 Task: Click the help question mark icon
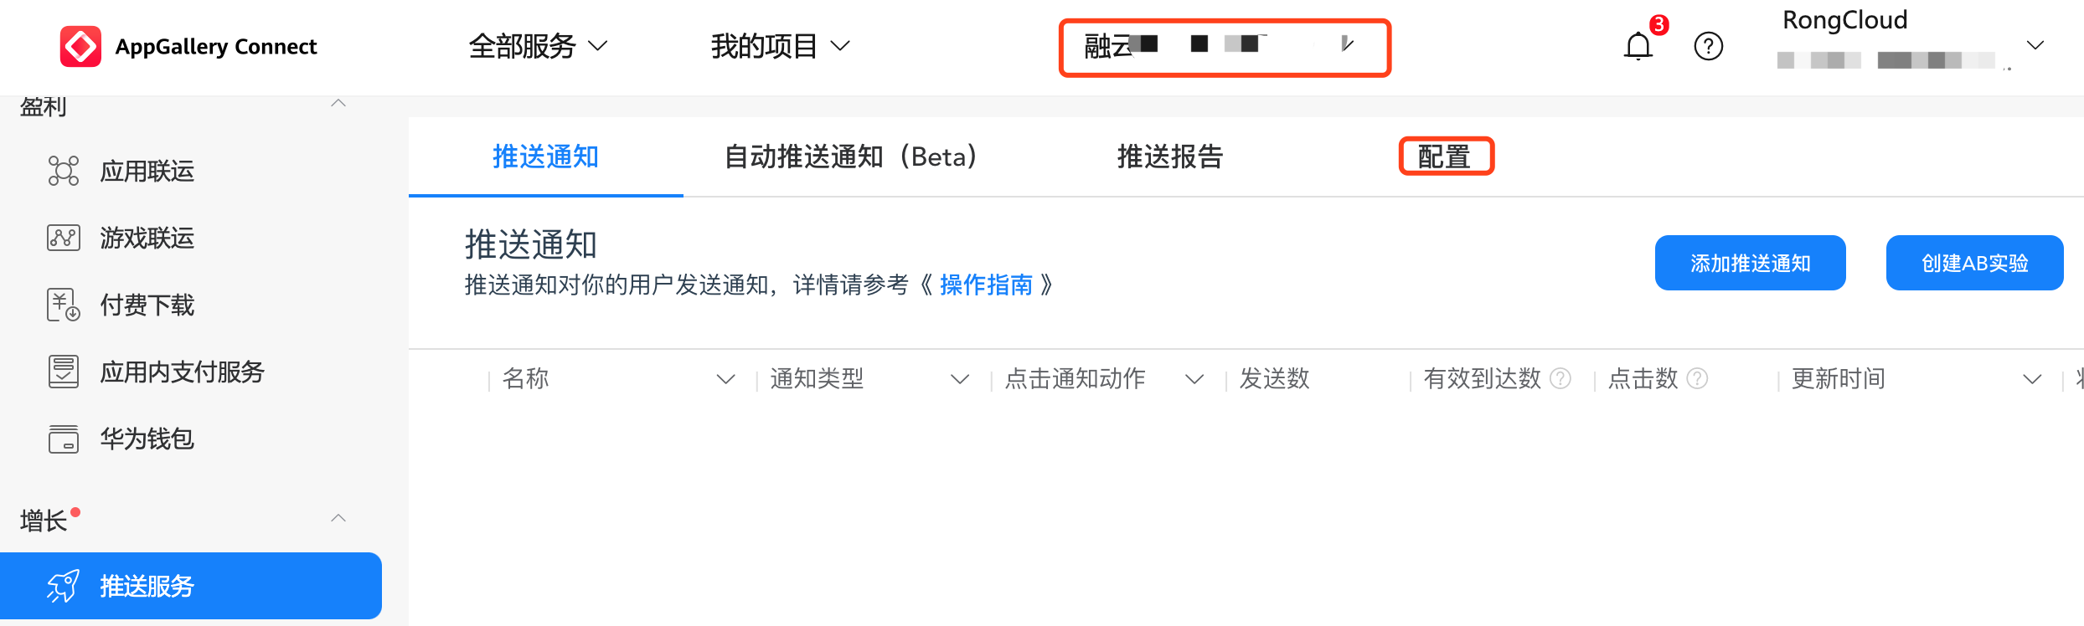(x=1708, y=46)
